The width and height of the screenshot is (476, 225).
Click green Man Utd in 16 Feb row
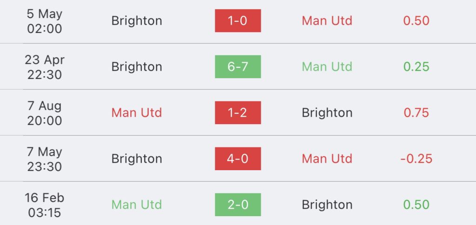pos(137,205)
